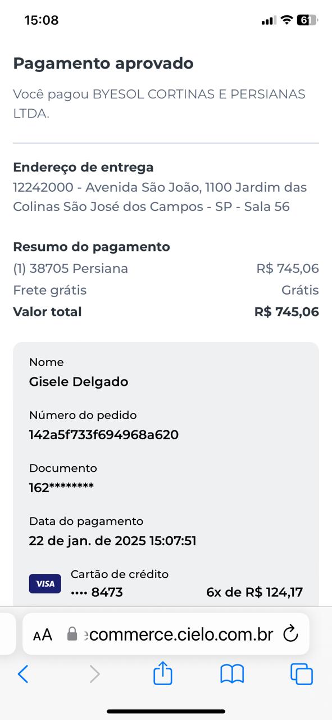Image resolution: width=332 pixels, height=720 pixels.
Task: Click the VISA card logo
Action: pyautogui.click(x=45, y=584)
